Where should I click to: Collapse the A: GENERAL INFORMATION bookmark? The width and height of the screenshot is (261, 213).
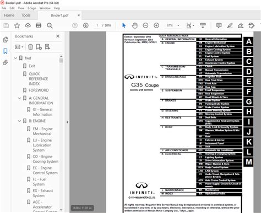(x=19, y=98)
